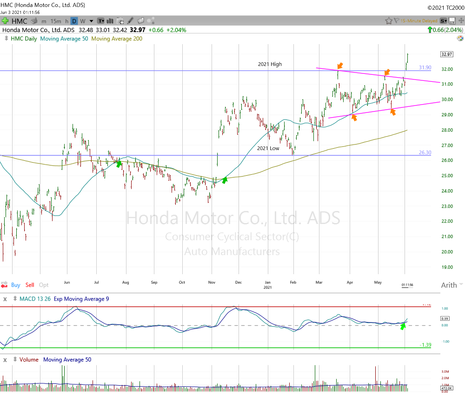Click the trade ticket icon left of Buy
465x395 pixels.
click(x=4, y=285)
